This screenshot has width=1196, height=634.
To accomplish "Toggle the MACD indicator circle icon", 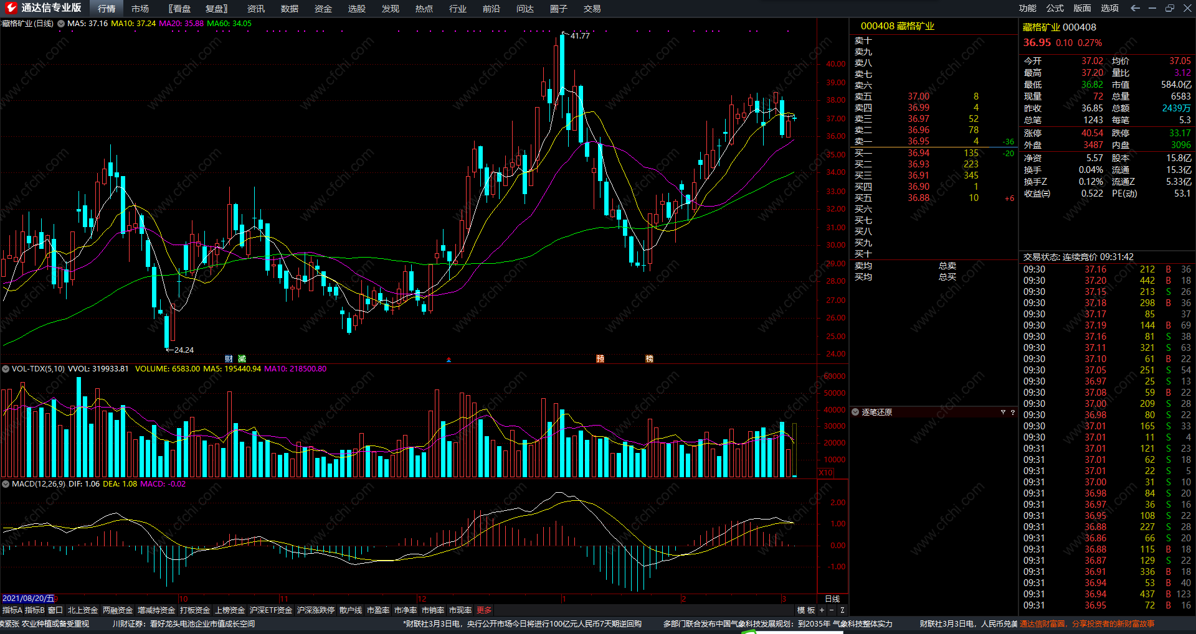I will point(6,484).
